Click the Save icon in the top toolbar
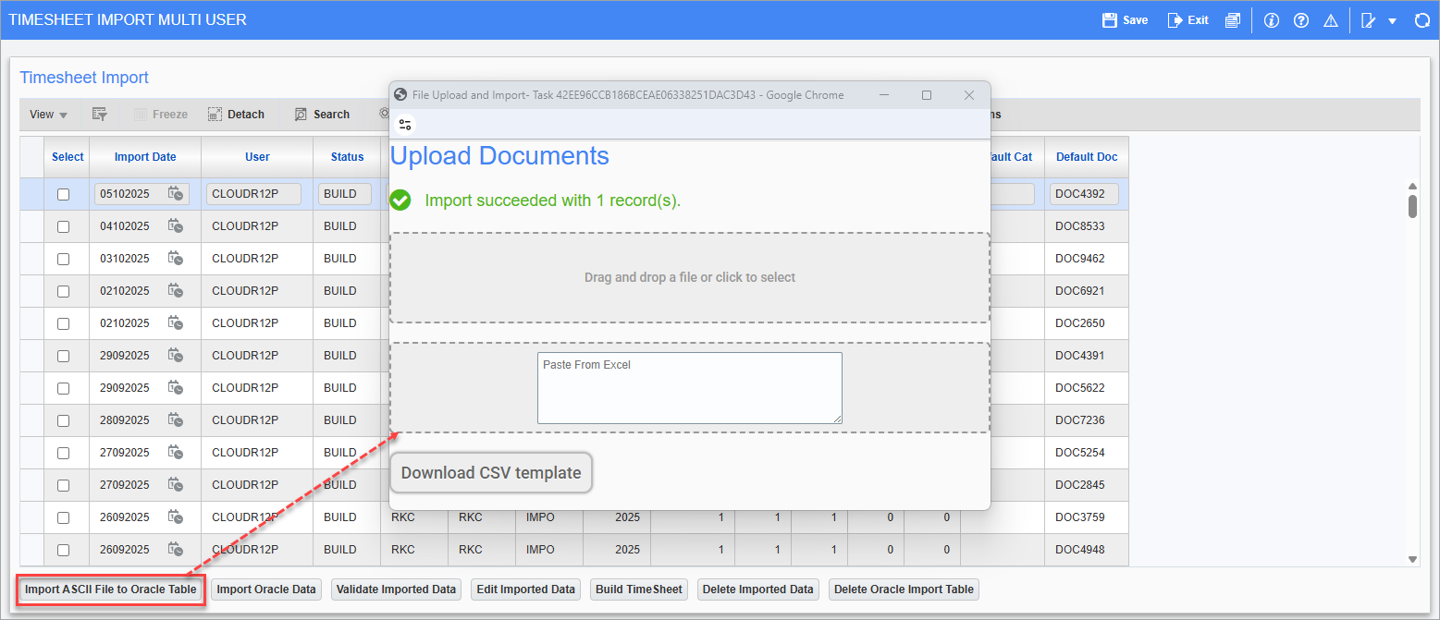Image resolution: width=1440 pixels, height=620 pixels. 1124,19
